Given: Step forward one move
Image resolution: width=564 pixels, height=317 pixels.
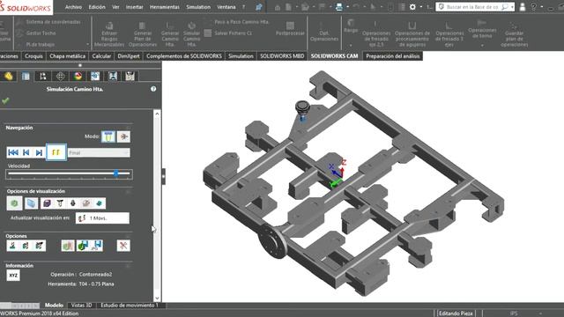Looking at the screenshot, I should [39, 152].
